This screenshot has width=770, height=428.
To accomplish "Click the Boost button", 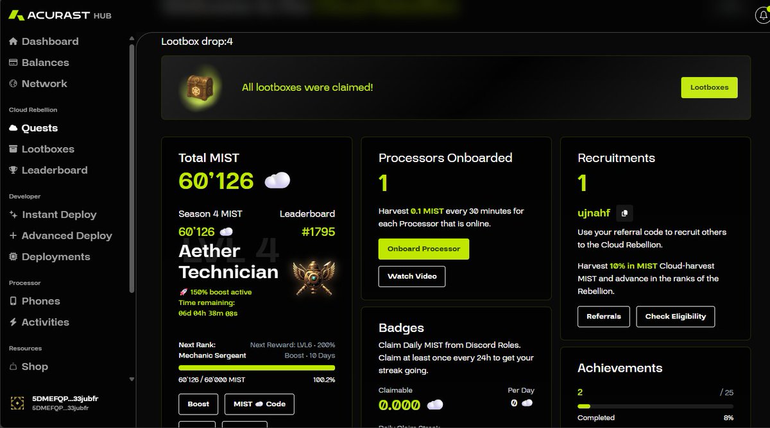I will (x=198, y=404).
